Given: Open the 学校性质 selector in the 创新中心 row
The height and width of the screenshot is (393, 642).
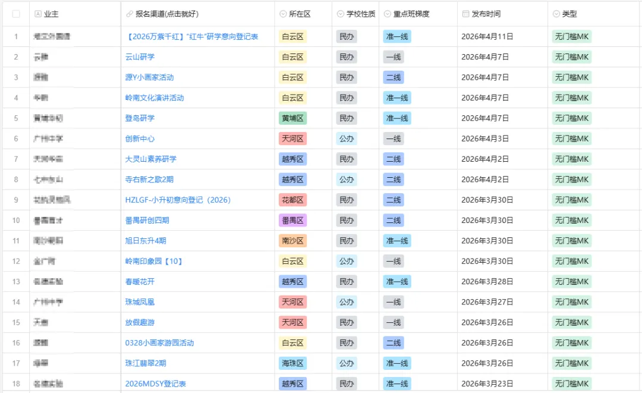Looking at the screenshot, I should coord(346,139).
